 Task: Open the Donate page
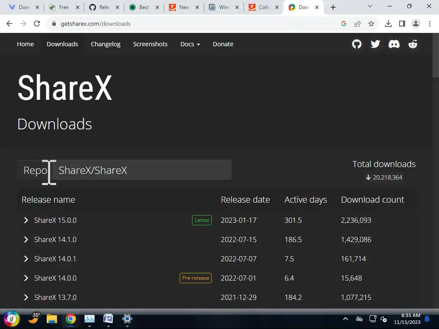tap(223, 44)
